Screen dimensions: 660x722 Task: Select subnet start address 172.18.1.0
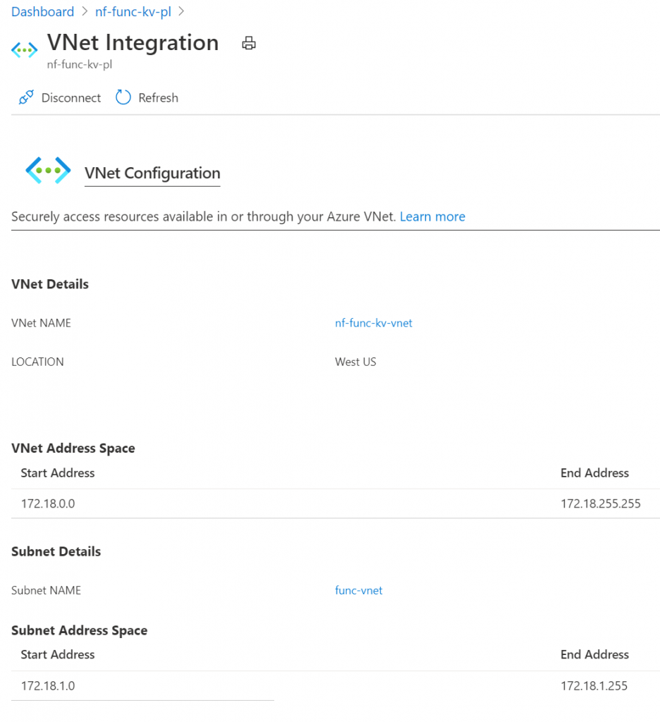pyautogui.click(x=48, y=685)
